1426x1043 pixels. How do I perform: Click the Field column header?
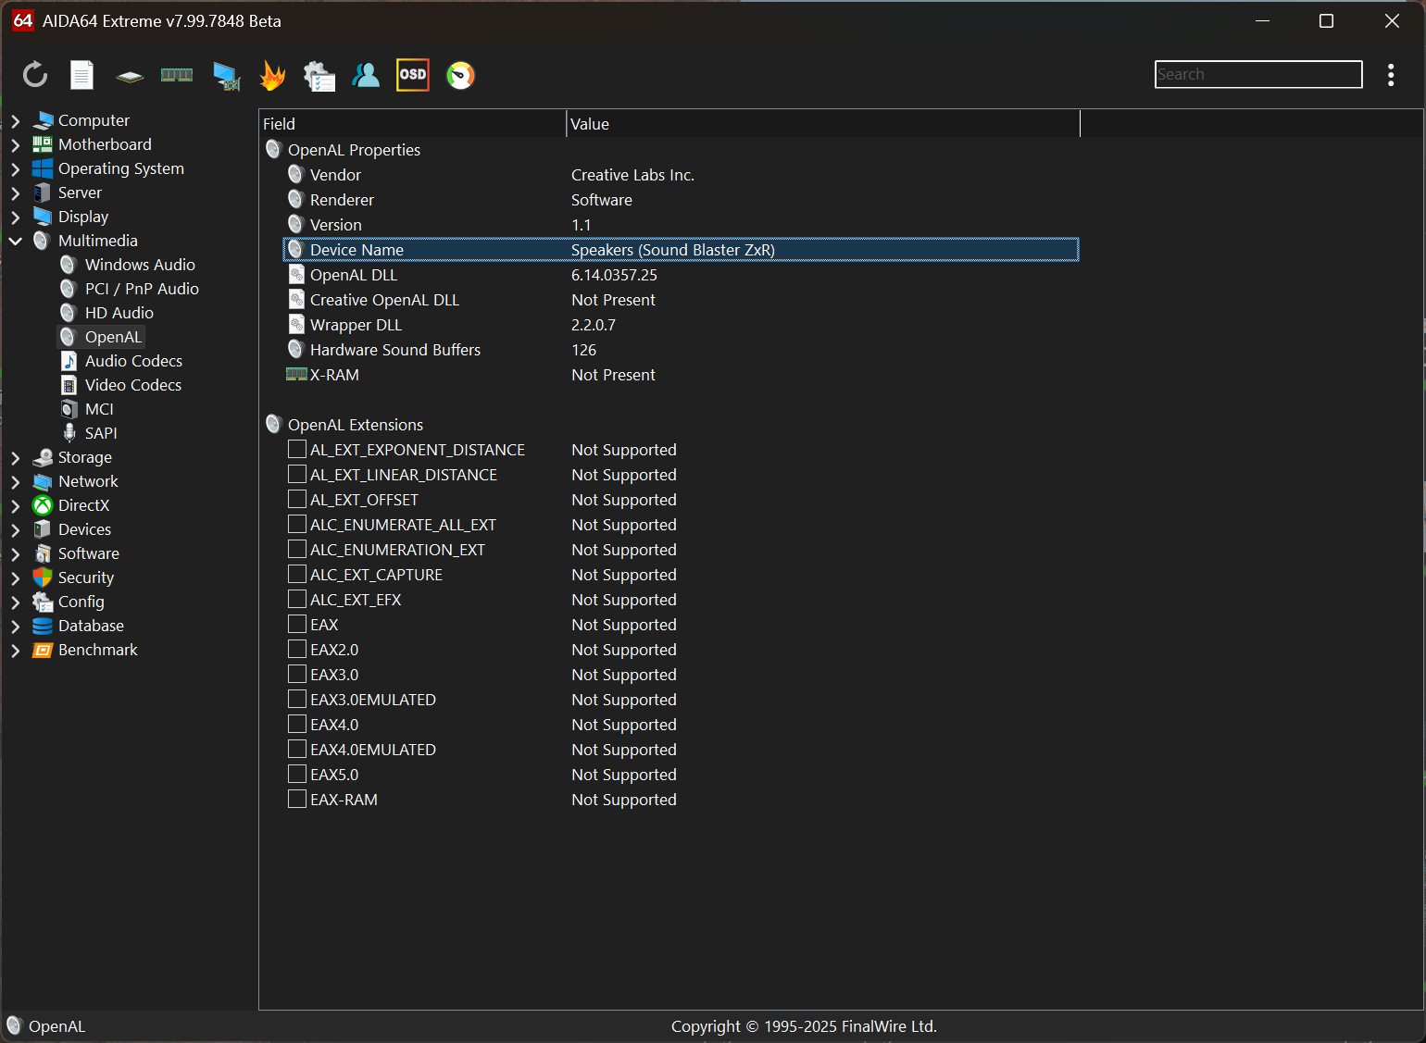tap(413, 124)
